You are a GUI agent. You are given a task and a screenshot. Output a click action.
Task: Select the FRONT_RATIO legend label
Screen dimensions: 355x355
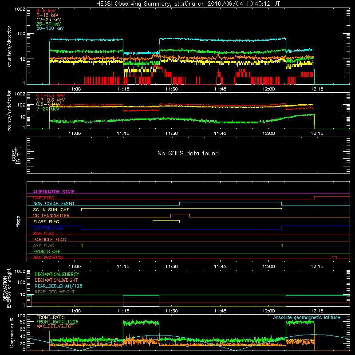pyautogui.click(x=51, y=317)
